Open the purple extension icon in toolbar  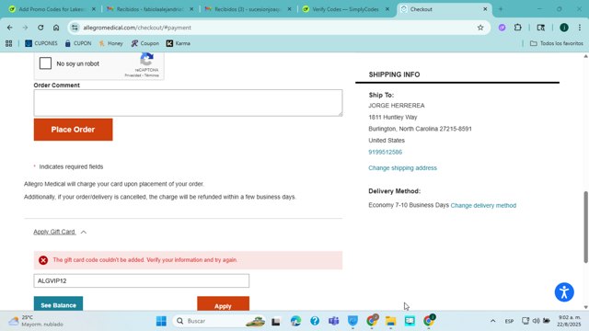coord(502,28)
